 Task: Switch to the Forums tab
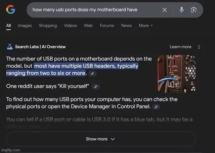click(107, 25)
